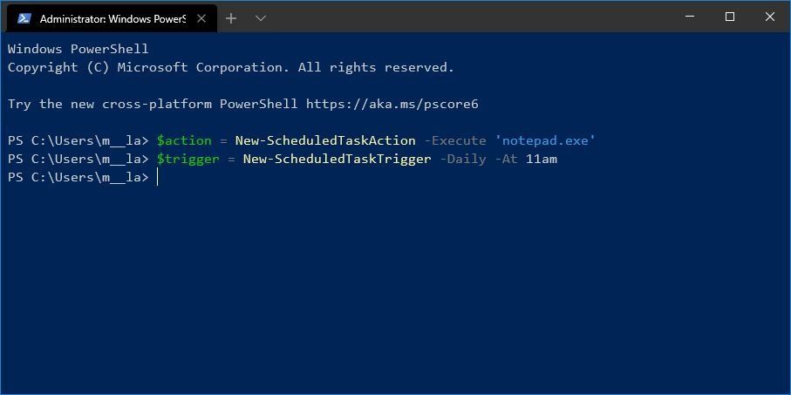Expand the new tab profile dropdown chevron
The width and height of the screenshot is (791, 395).
tap(260, 18)
